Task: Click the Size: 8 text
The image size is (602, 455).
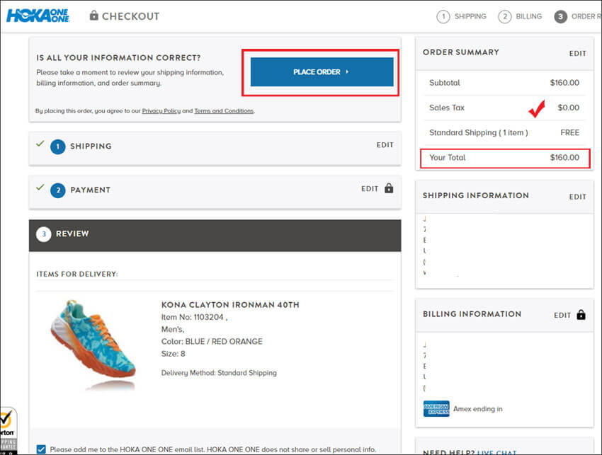Action: pos(173,354)
